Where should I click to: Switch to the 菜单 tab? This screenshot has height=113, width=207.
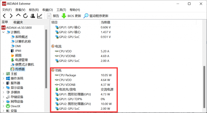[x=5, y=22]
